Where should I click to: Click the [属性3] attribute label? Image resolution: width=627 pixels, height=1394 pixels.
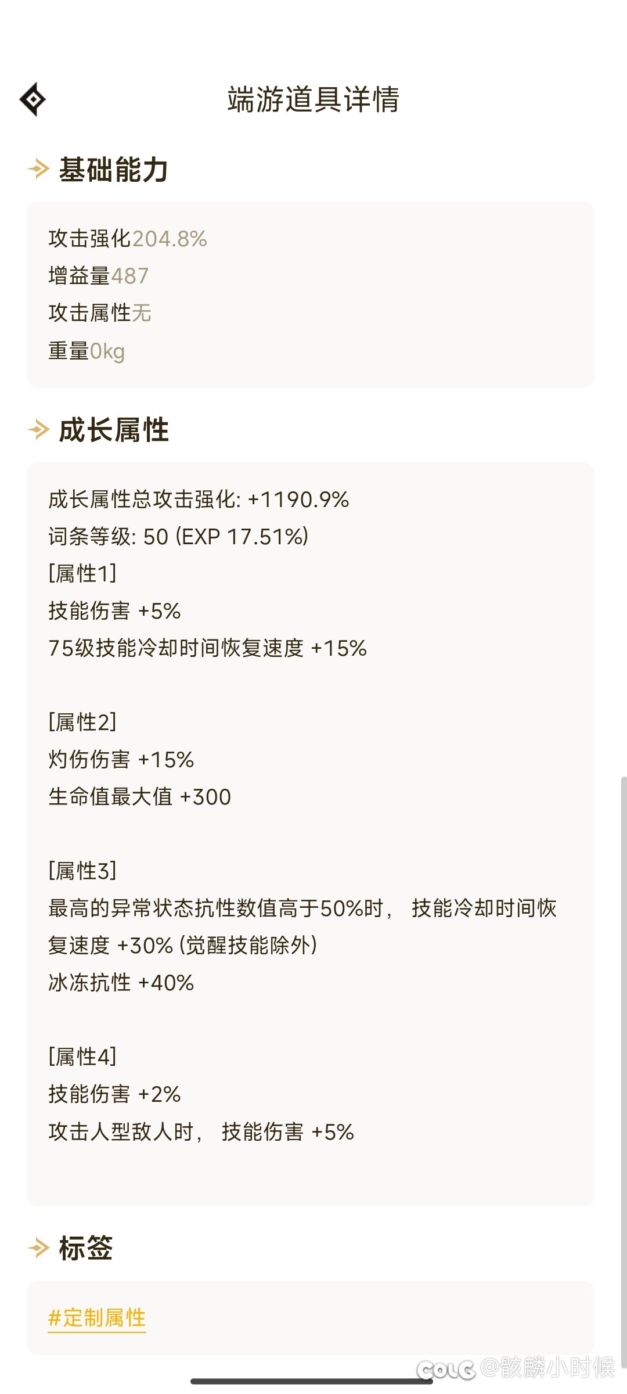click(82, 871)
